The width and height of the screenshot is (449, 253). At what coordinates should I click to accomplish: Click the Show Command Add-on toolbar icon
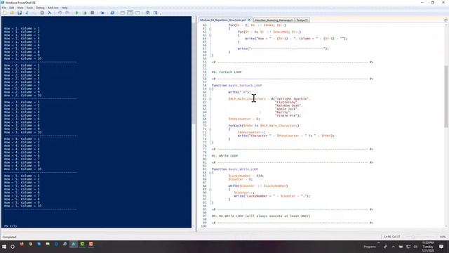coord(155,13)
